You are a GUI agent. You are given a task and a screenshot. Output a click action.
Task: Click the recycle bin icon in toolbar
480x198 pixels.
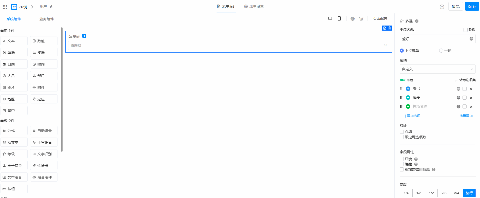(x=361, y=18)
